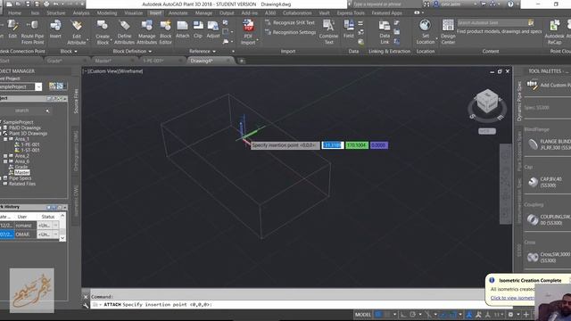The image size is (571, 321).
Task: Open the 1-PE-001 drawing tab
Action: (153, 61)
